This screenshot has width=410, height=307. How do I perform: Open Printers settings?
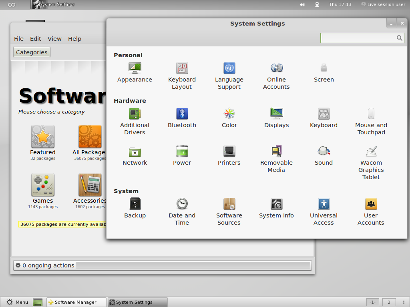[x=229, y=155]
